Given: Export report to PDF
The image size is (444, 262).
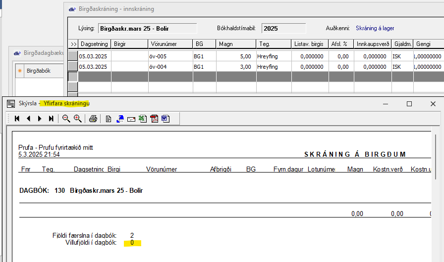Looking at the screenshot, I should click(154, 119).
